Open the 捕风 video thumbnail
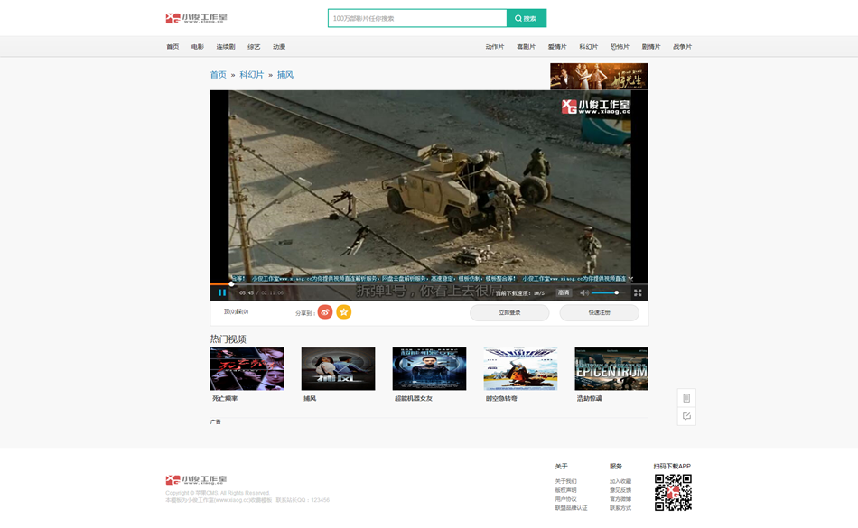The width and height of the screenshot is (858, 528). click(338, 369)
